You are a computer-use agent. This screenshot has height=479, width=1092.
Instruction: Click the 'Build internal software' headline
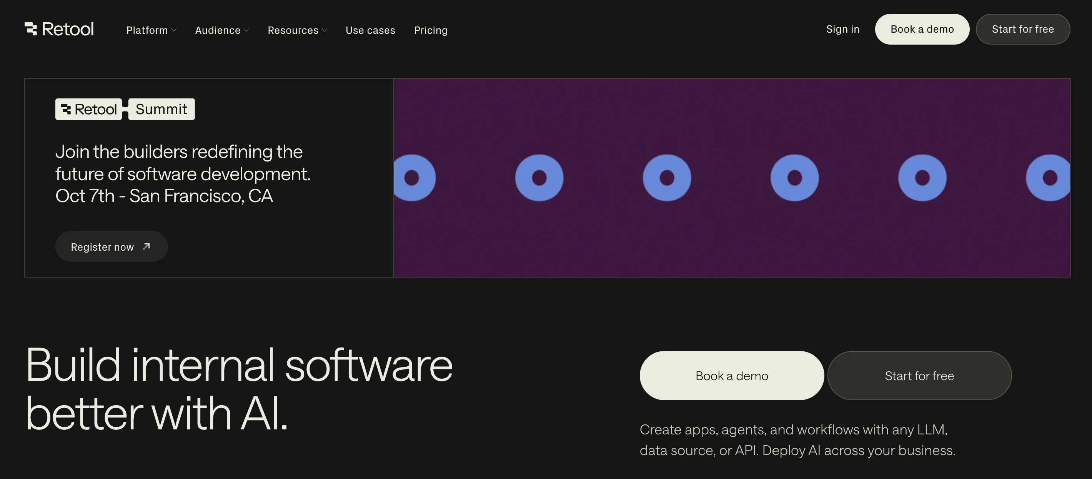pyautogui.click(x=239, y=365)
